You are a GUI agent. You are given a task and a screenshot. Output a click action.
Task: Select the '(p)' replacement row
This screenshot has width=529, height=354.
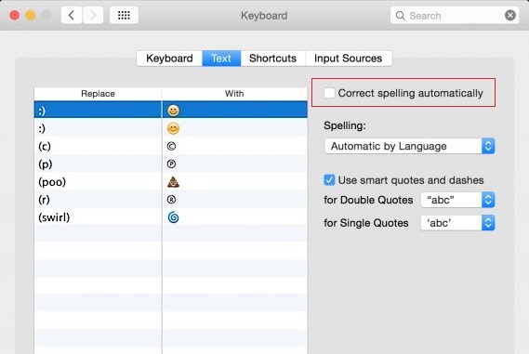(171, 164)
